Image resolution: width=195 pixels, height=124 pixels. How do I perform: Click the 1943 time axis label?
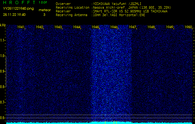[x=58, y=27]
